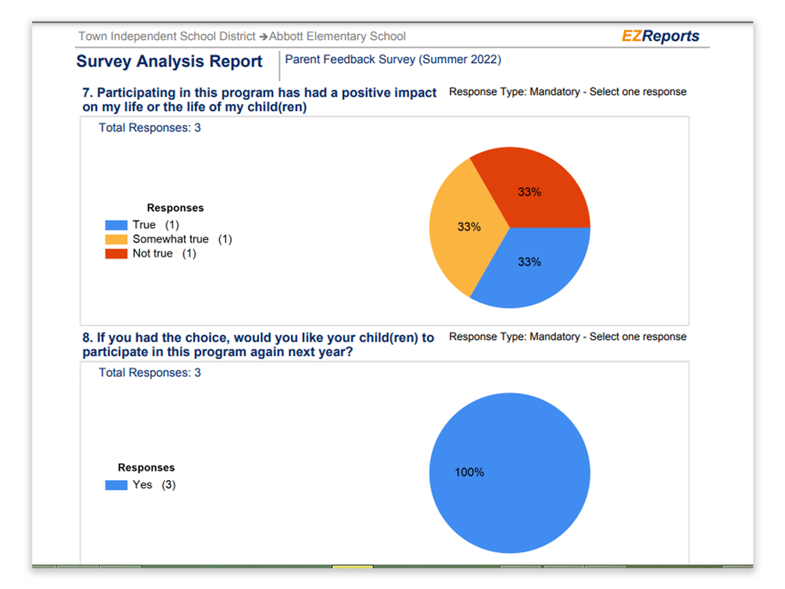785x589 pixels.
Task: Click the red Not true legend swatch
Action: click(x=116, y=254)
